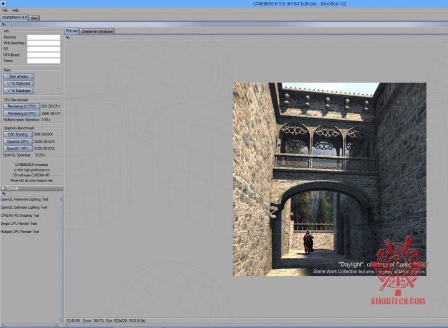Viewport: 448px width, 328px height.
Task: Click the 00:00:09 render time status
Action: pyautogui.click(x=73, y=321)
